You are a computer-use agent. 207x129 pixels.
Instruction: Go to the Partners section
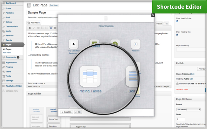[9, 36]
